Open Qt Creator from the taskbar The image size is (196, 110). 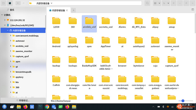pyautogui.click(x=61, y=107)
